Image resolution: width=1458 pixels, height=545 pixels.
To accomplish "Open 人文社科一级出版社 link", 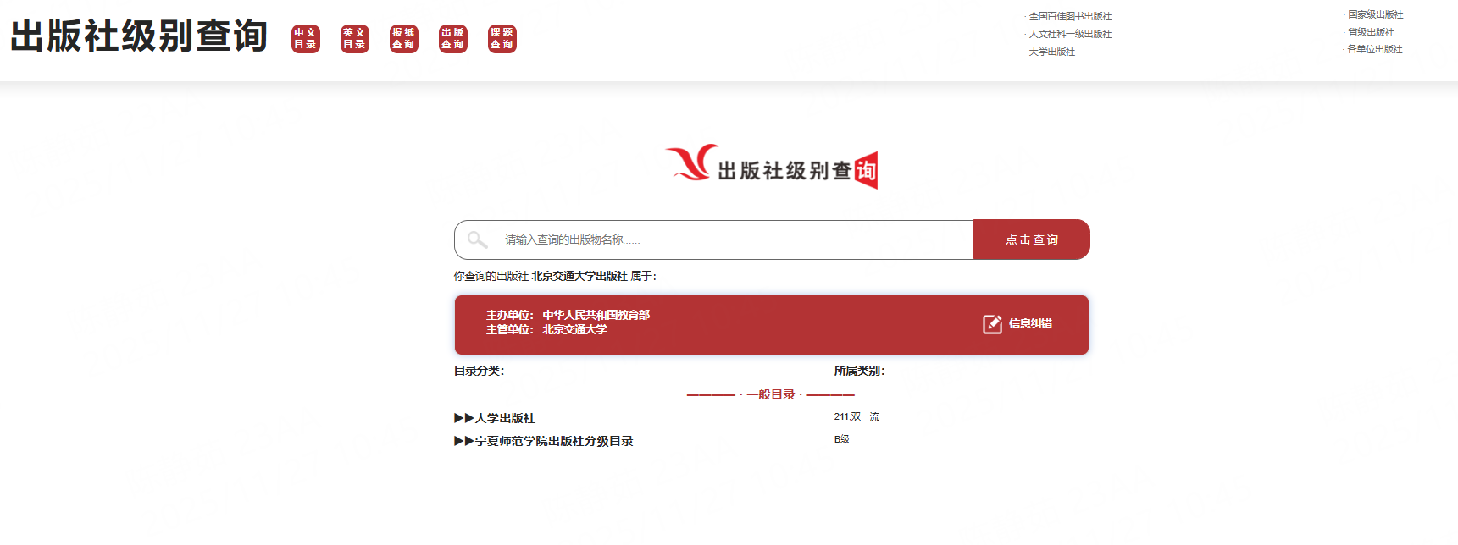I will pos(1070,34).
